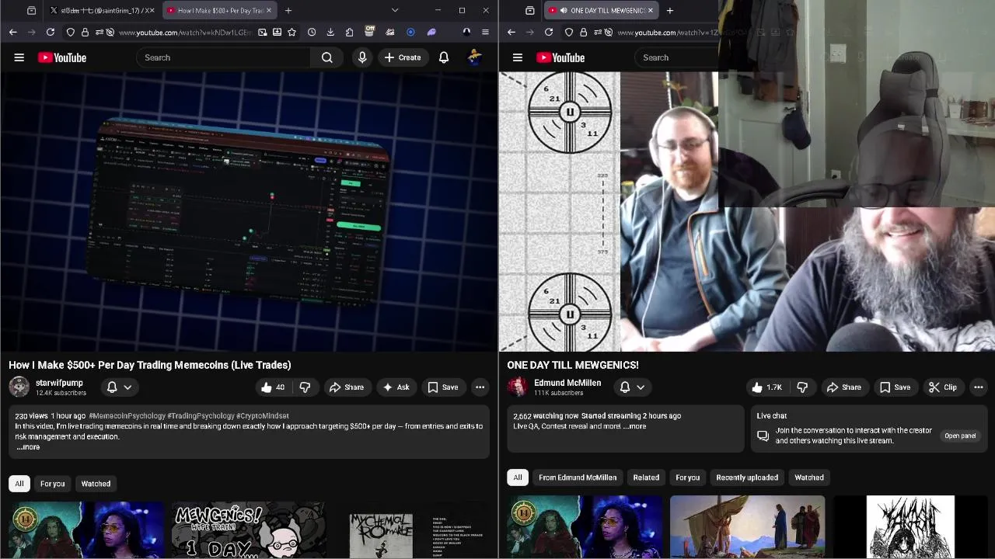Screen dimensions: 995x559
Task: Click #MemecoinPsychology hashtag link
Action: pyautogui.click(x=127, y=416)
